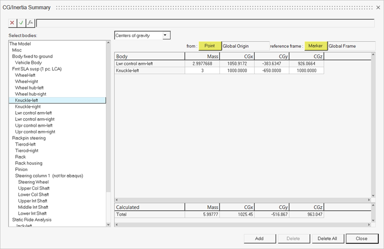Click the expression input field at top
Image resolution: width=384 pixels, height=249 pixels.
click(x=204, y=23)
